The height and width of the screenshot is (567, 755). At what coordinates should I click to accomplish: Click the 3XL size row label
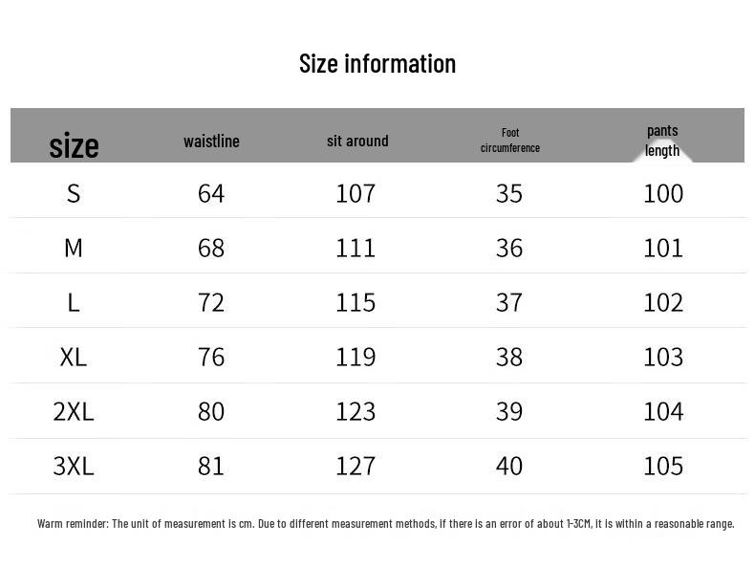[74, 466]
